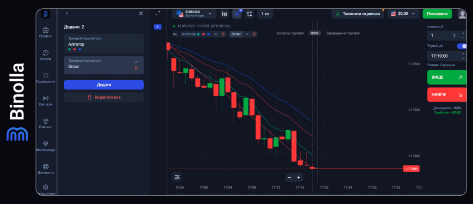Screen dimensions: 473x204
Task: Zoom out the chart with minus button
Action: 290,178
